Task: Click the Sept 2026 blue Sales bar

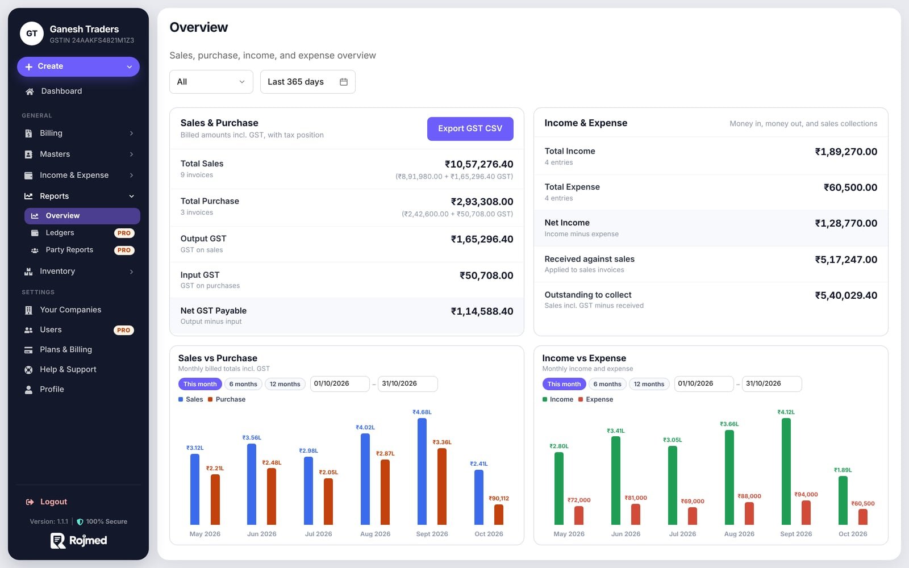Action: tap(422, 471)
